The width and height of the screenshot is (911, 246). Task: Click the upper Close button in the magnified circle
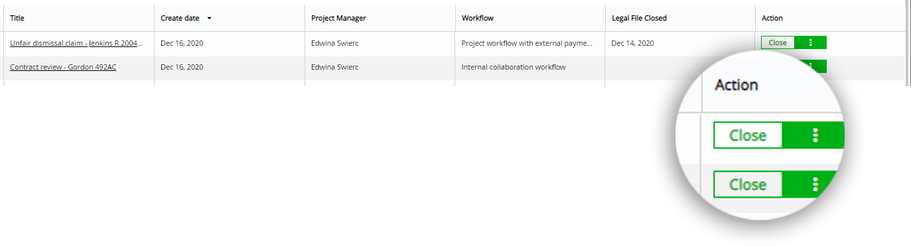(x=748, y=135)
